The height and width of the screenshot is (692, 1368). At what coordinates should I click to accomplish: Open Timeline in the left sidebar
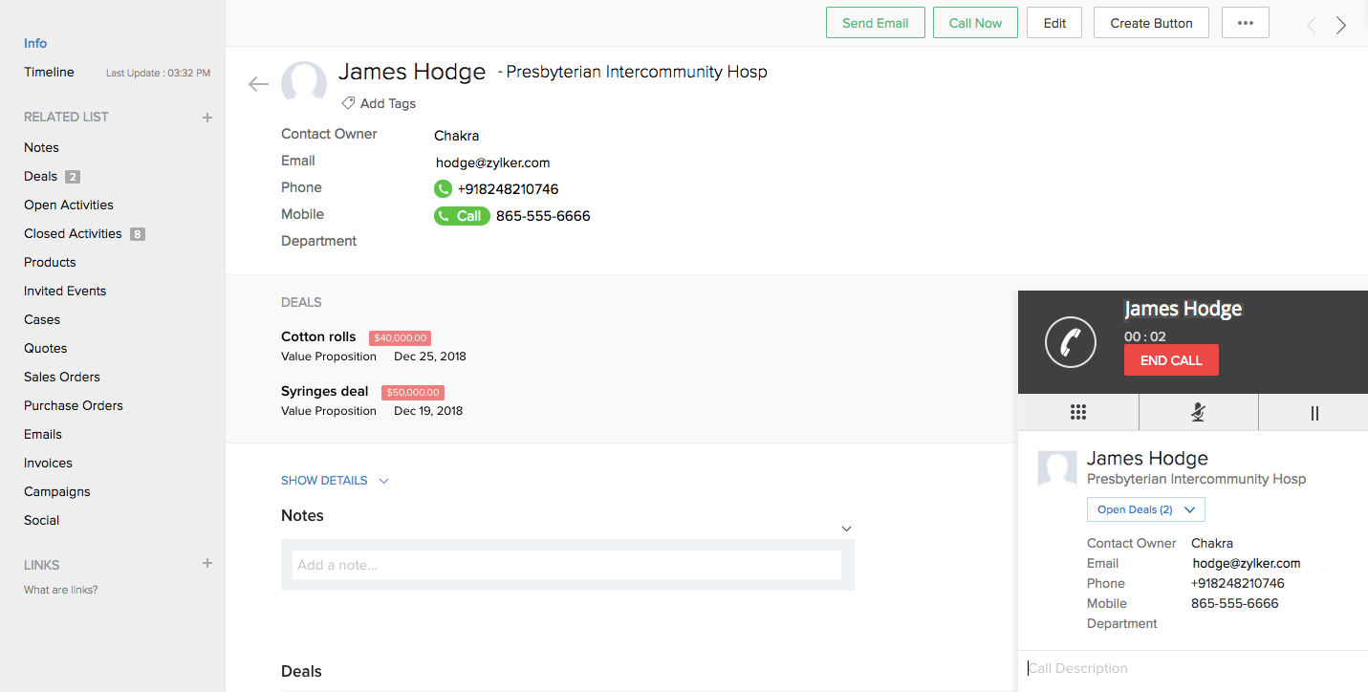(x=49, y=72)
